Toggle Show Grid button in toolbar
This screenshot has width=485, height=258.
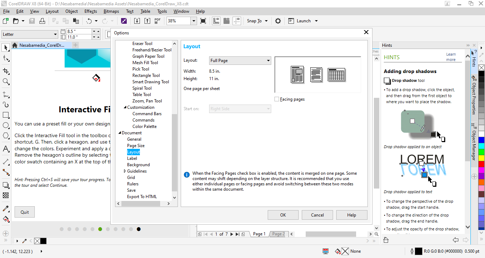pyautogui.click(x=226, y=21)
